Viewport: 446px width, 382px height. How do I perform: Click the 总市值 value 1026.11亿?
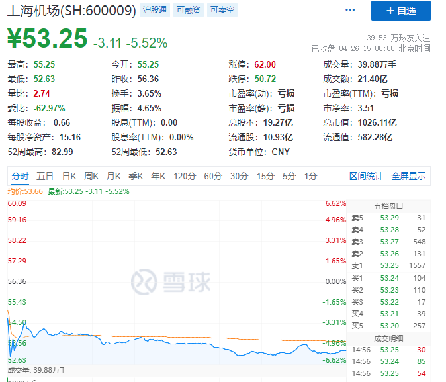pos(377,123)
